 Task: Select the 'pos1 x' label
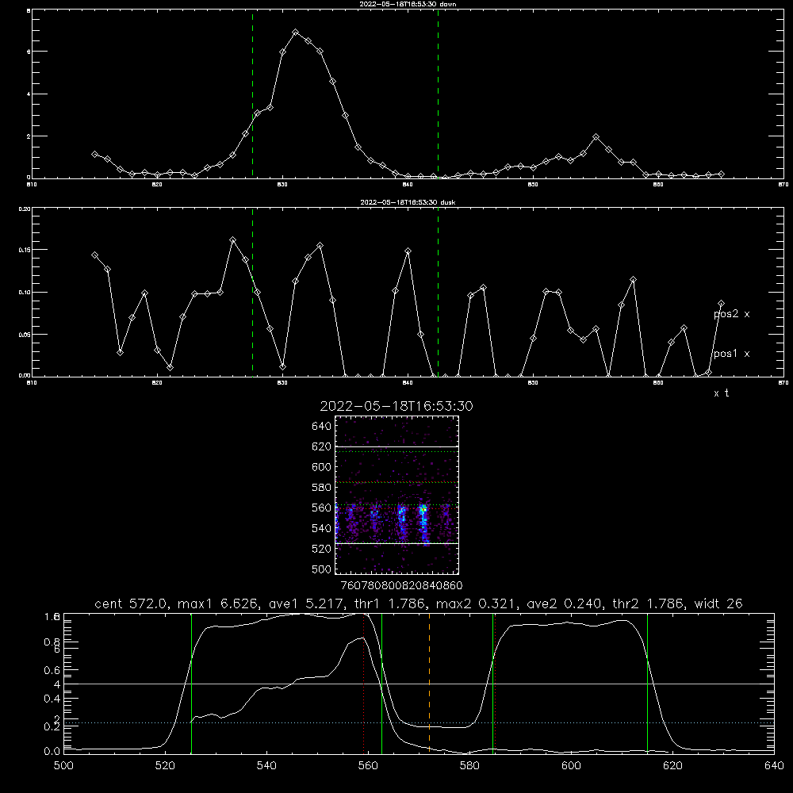(x=731, y=354)
